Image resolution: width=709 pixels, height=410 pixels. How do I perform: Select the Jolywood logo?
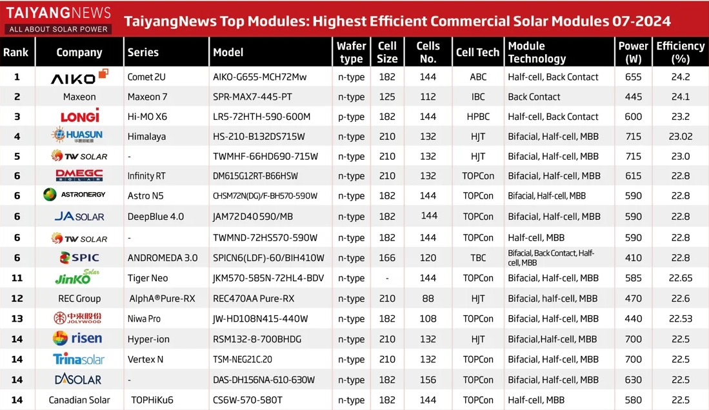(x=79, y=318)
